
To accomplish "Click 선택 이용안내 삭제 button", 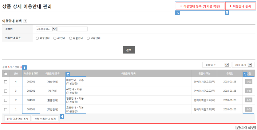I will click(x=45, y=119).
